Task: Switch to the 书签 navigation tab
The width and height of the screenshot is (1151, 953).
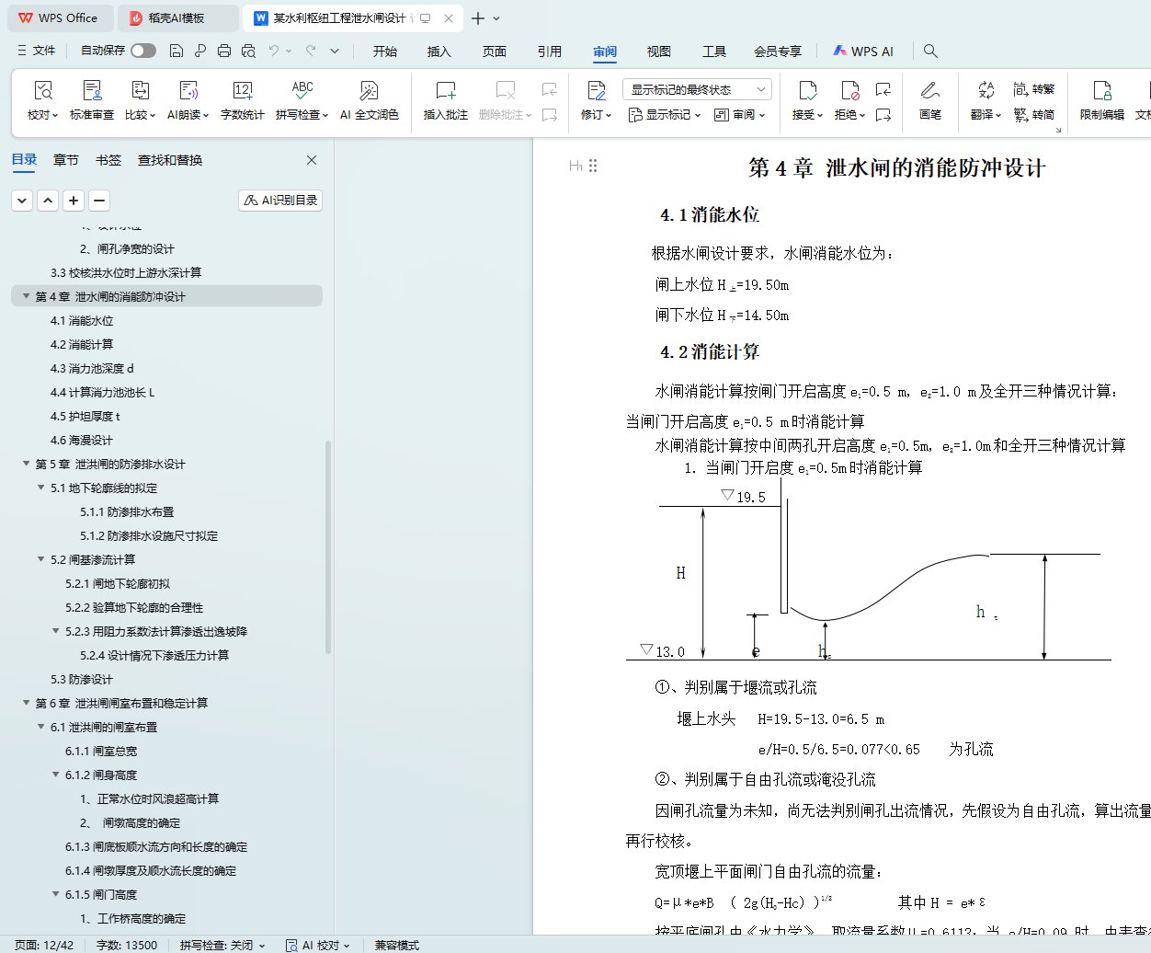Action: pyautogui.click(x=108, y=160)
